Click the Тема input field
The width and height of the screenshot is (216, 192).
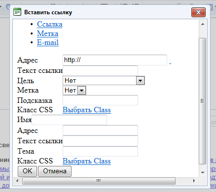point(100,151)
